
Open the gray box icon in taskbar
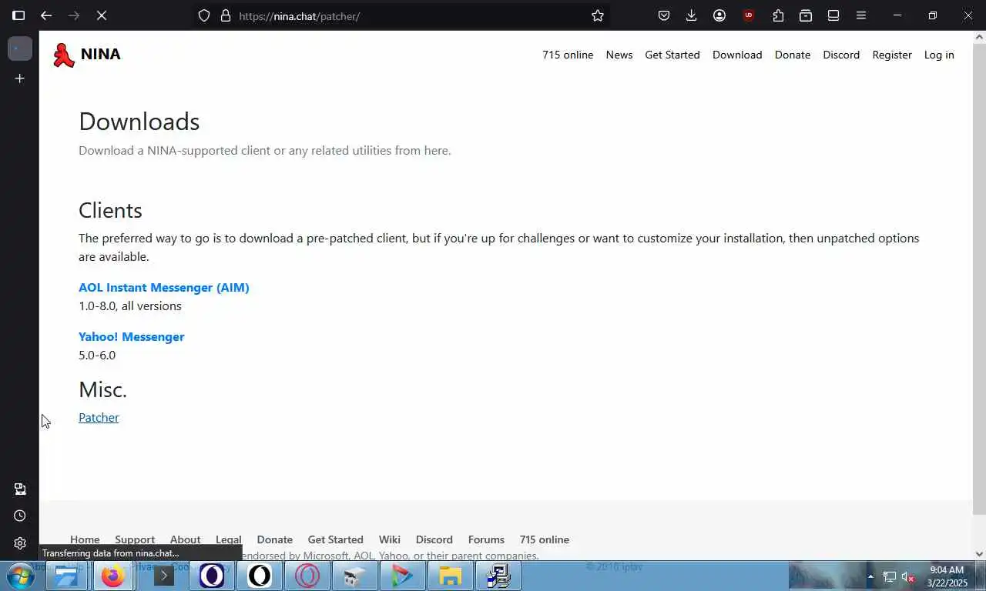tap(355, 576)
